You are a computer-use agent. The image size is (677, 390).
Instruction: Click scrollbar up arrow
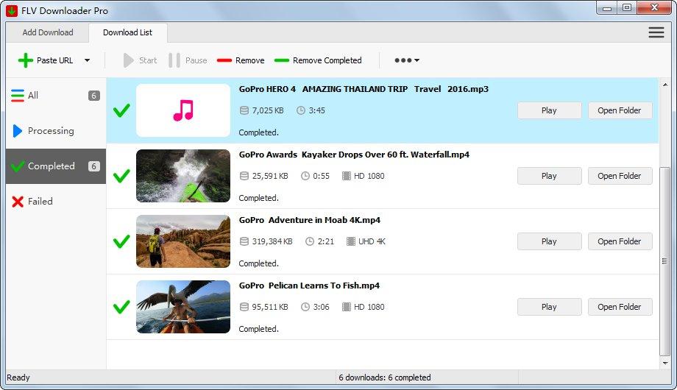[x=665, y=85]
